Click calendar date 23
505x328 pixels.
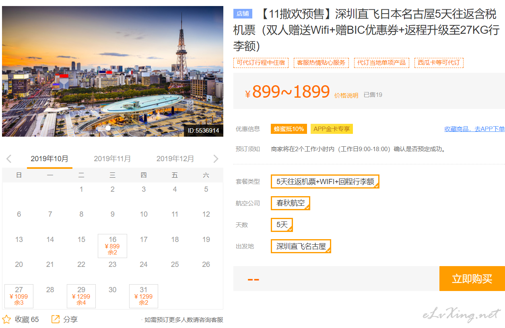(112, 264)
